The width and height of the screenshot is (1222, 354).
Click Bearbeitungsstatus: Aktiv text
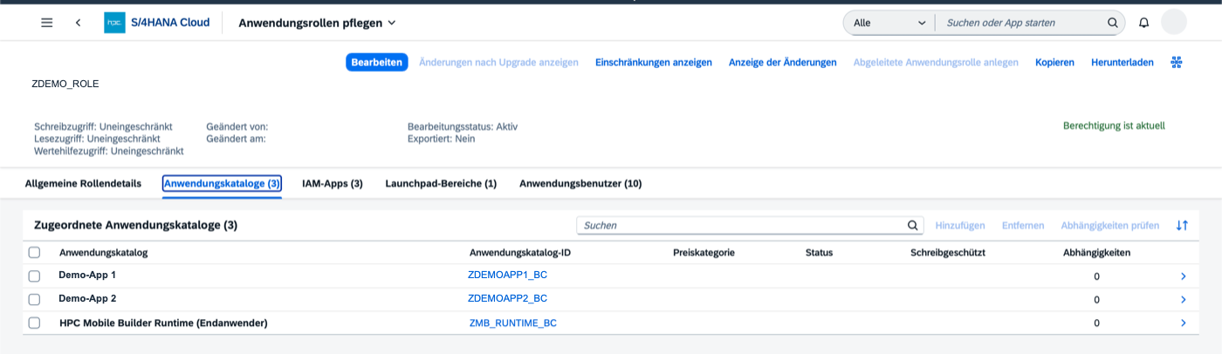coord(463,126)
